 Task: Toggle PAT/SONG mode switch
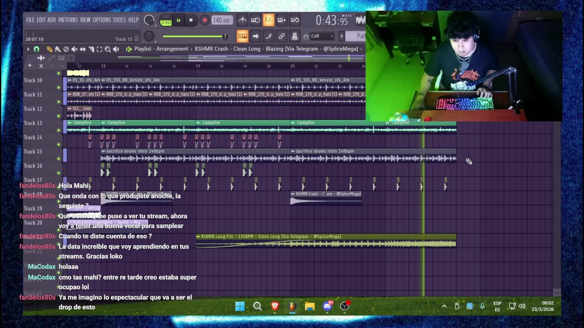click(x=166, y=20)
